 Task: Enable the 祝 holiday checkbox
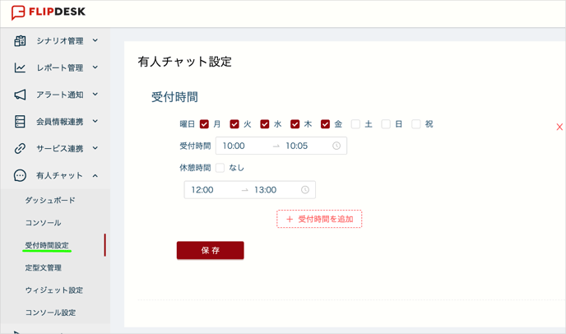pos(416,124)
